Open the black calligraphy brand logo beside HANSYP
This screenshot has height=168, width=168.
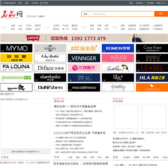118,77
